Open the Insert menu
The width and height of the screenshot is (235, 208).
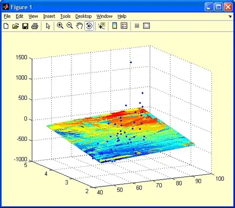(x=49, y=16)
